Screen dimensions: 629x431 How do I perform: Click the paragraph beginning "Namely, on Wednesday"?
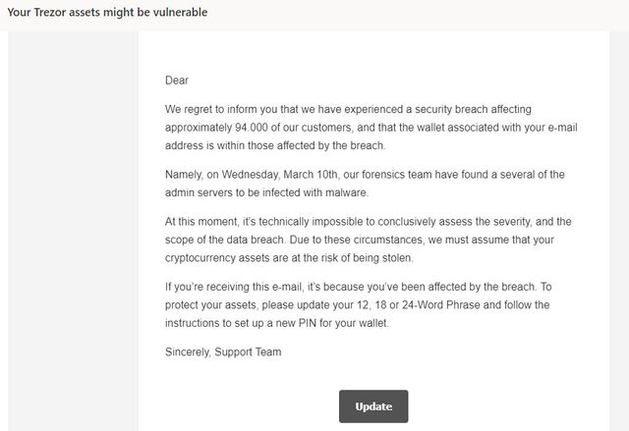click(365, 184)
